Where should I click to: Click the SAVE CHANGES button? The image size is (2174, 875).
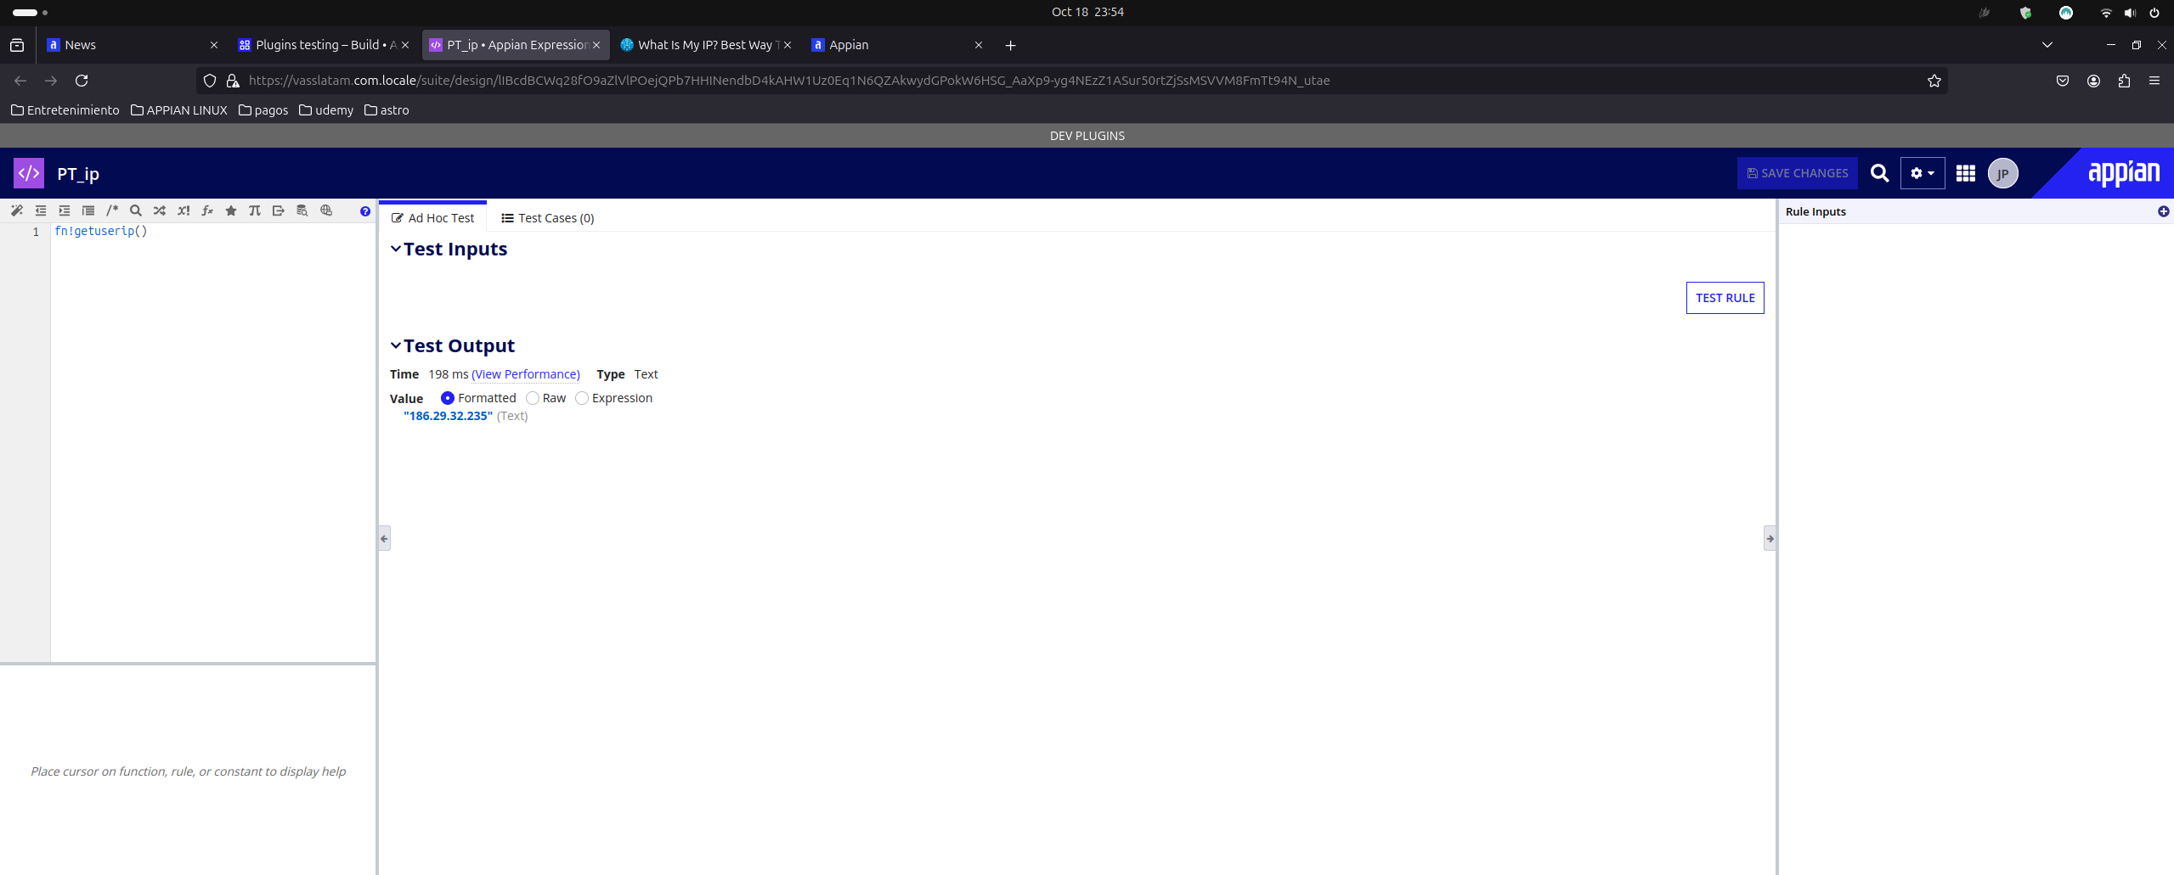pos(1797,173)
